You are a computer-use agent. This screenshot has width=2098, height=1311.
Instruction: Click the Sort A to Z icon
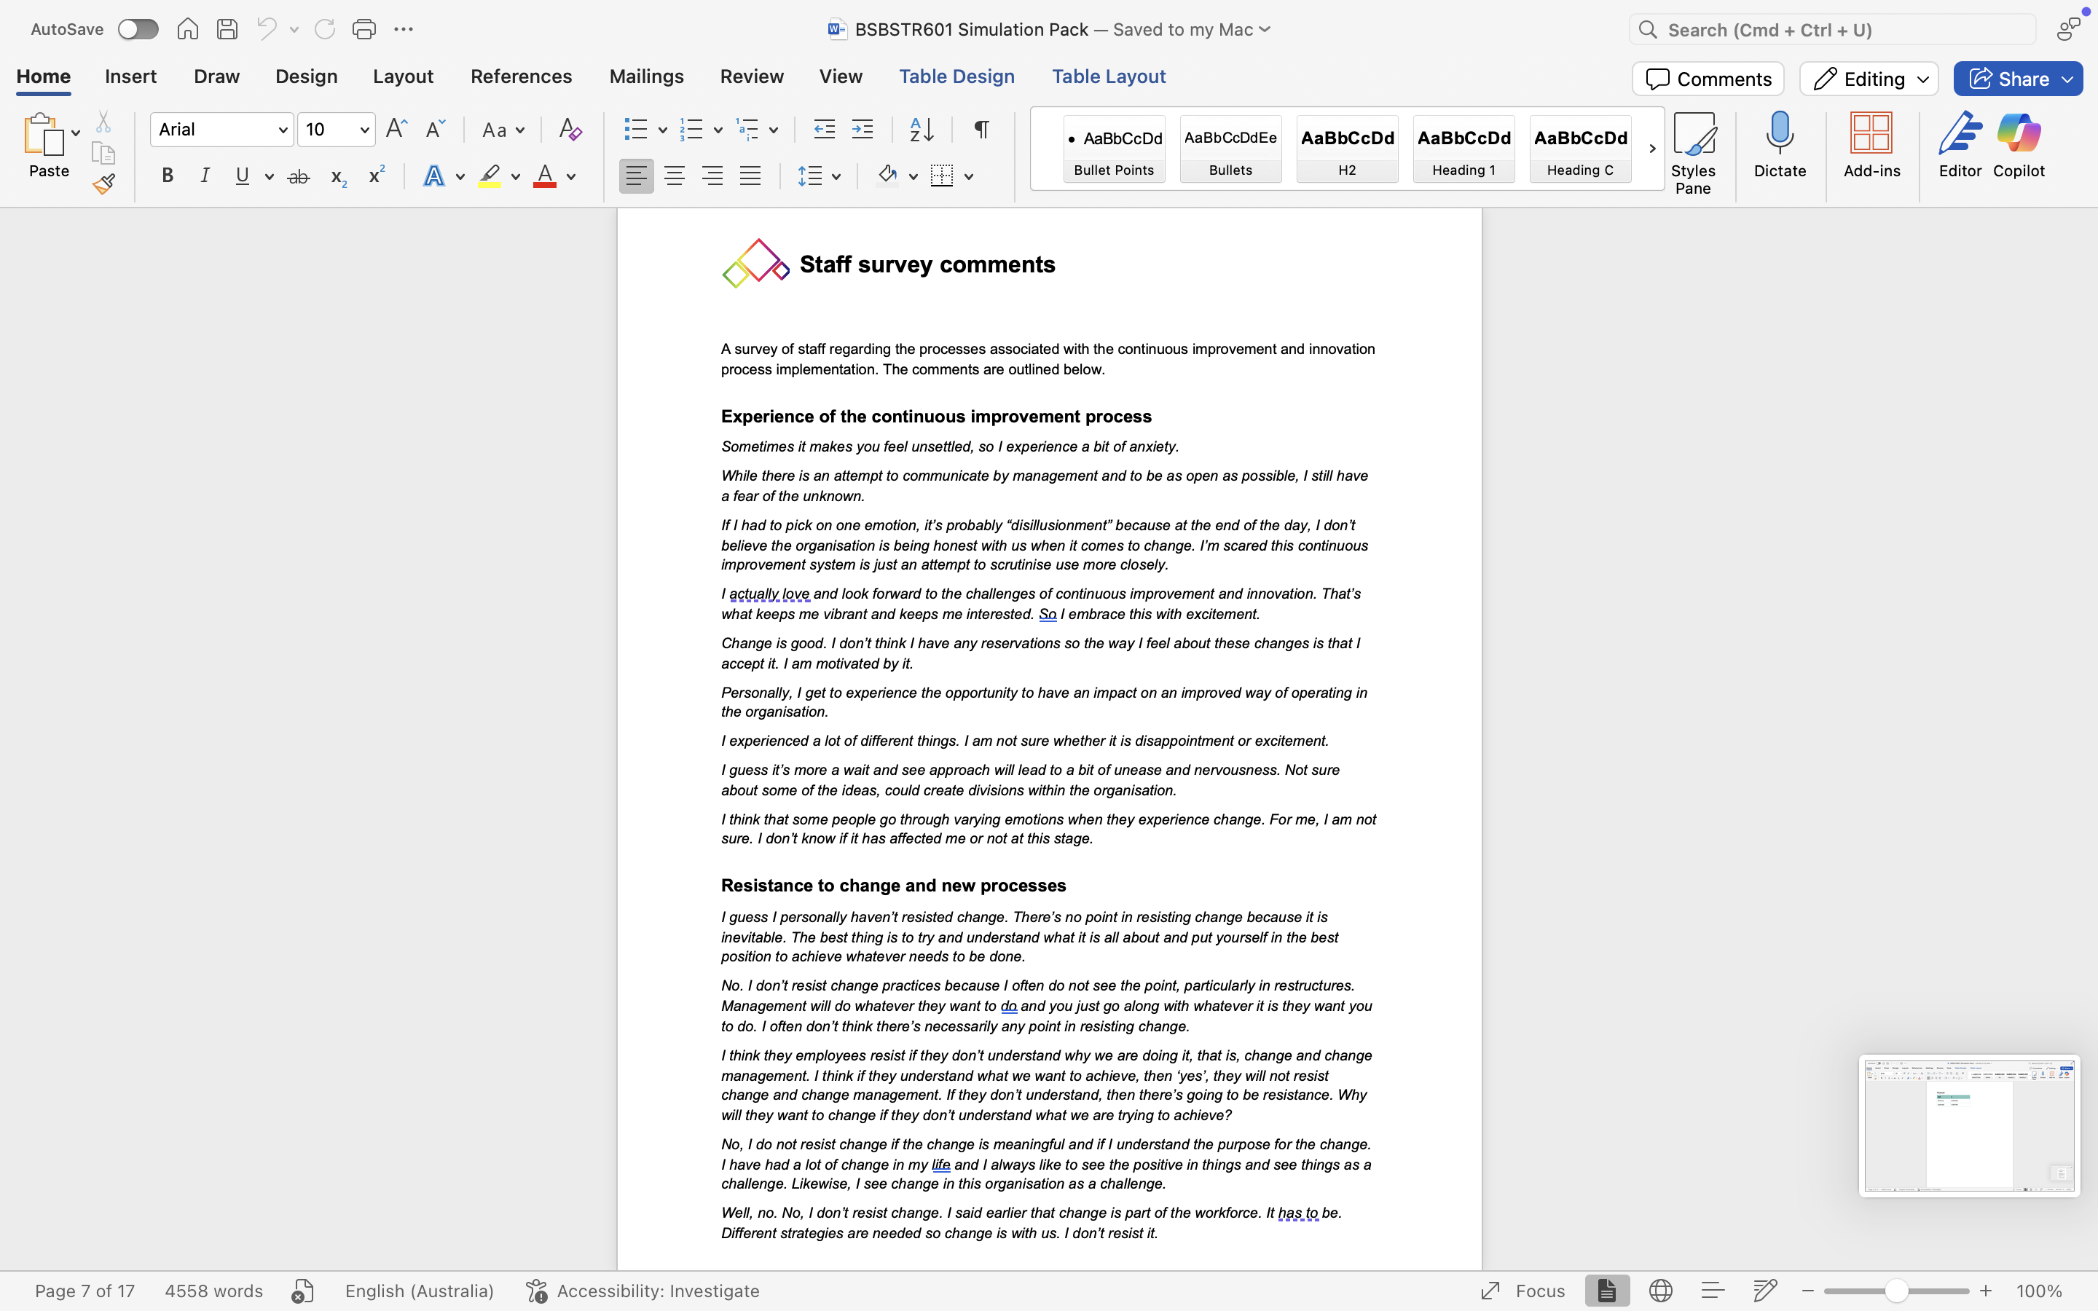pyautogui.click(x=922, y=130)
